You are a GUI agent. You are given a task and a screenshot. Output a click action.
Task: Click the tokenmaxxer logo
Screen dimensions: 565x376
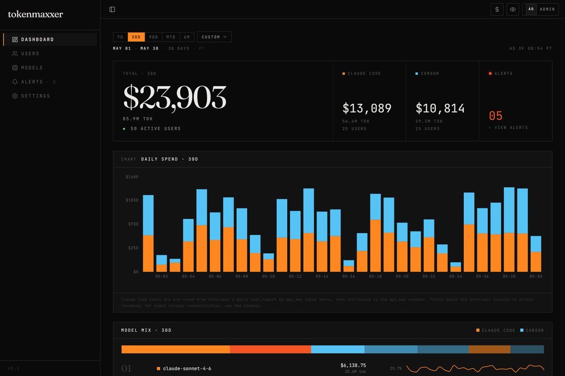point(35,14)
